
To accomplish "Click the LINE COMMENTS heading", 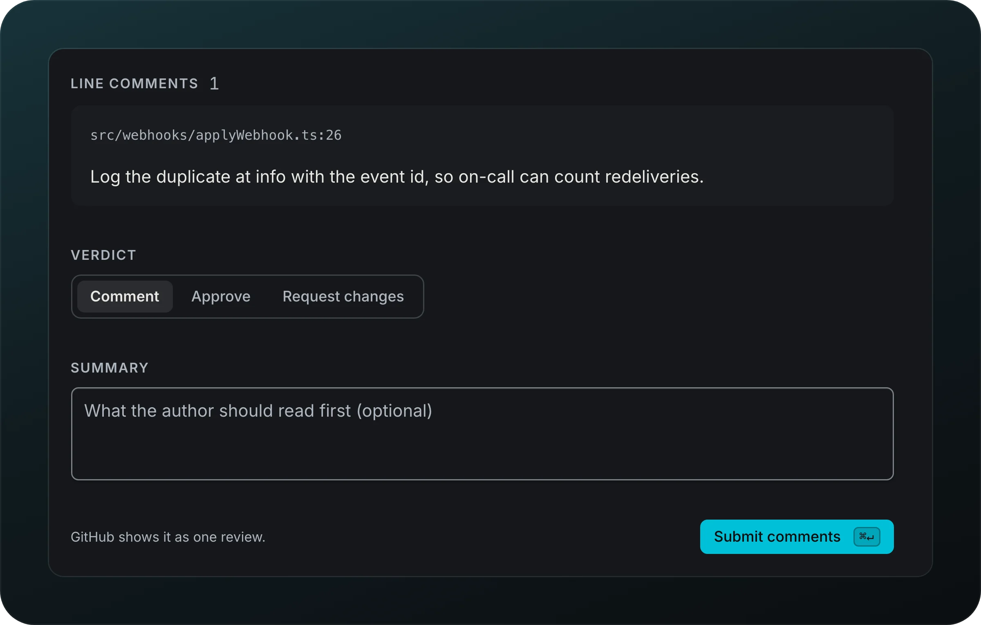I will (x=134, y=84).
